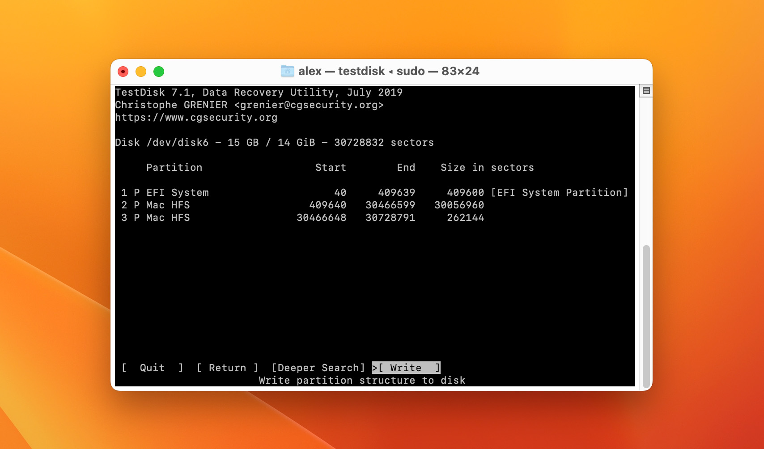Click the 'Write partition structure to disk' hint
Viewport: 764px width, 449px height.
(362, 380)
